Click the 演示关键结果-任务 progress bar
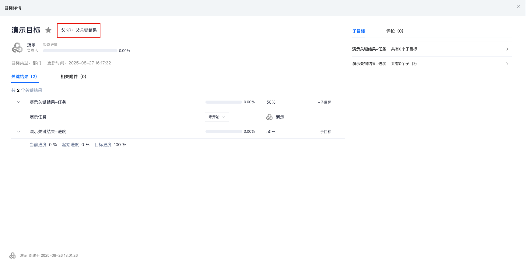Viewport: 526px width, 268px height. [224, 102]
